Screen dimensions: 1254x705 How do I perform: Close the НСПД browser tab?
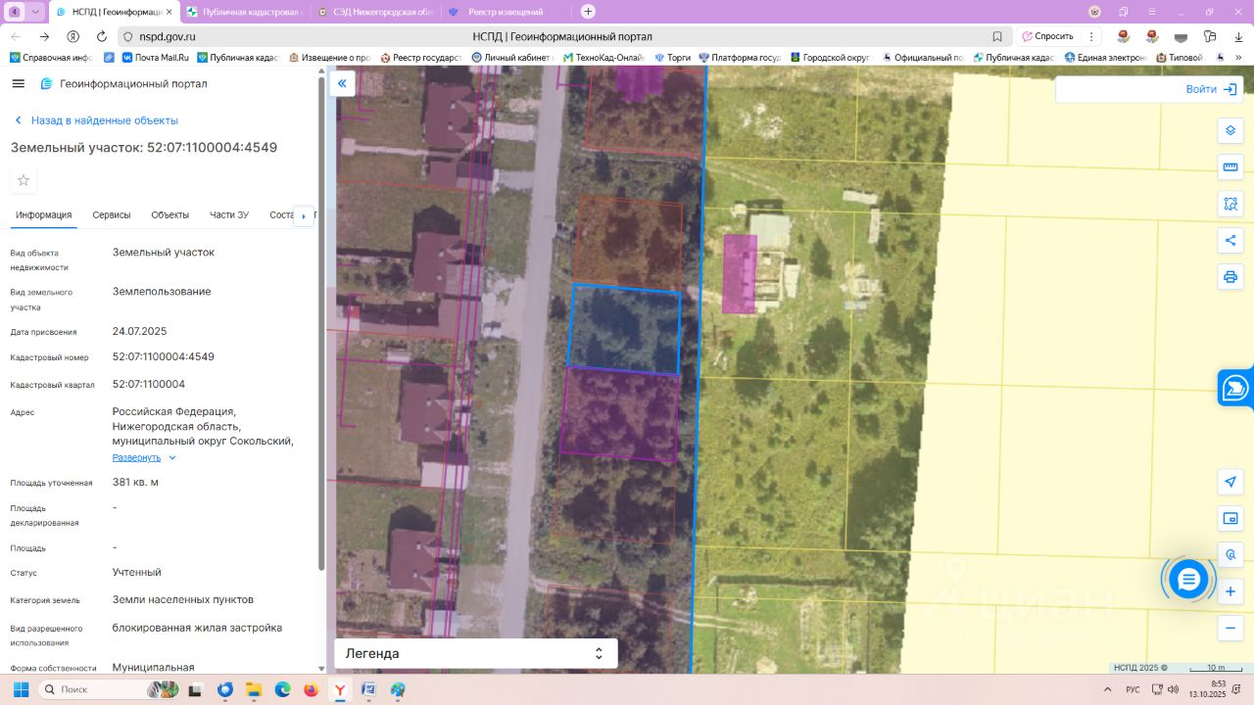tap(169, 12)
